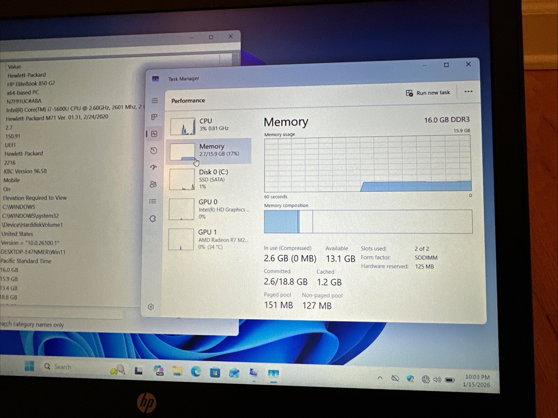Image resolution: width=558 pixels, height=418 pixels.
Task: Click HP EliteBook 850 G2 row in System Information
Action: click(x=31, y=84)
